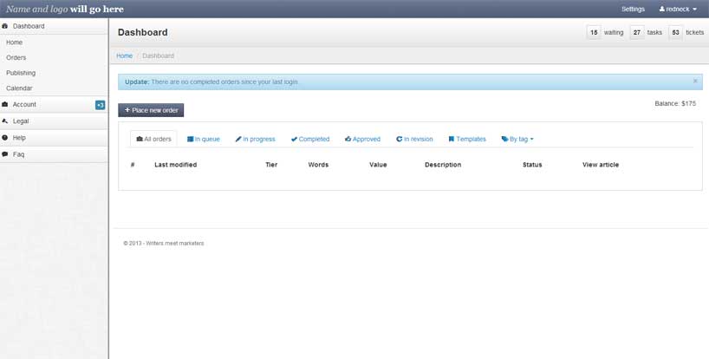Open the Templates tab
Viewport: 709px width, 359px height.
[467, 139]
